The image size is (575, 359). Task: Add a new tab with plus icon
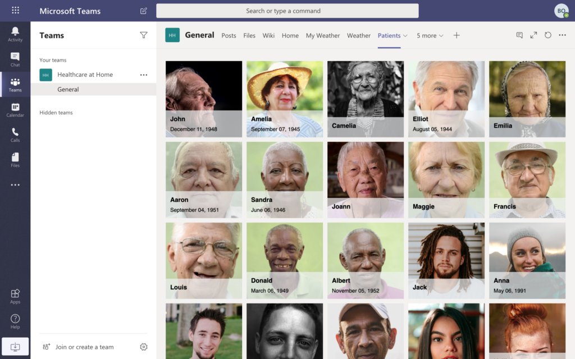[x=457, y=35]
